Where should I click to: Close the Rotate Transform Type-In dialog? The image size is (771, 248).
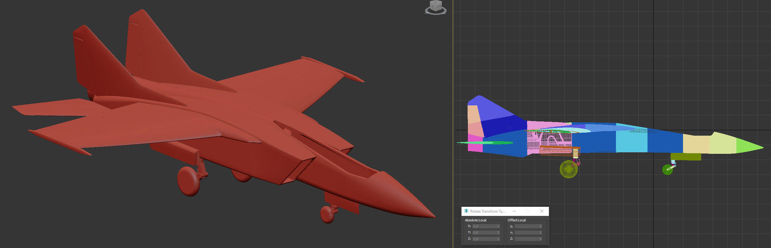point(542,211)
